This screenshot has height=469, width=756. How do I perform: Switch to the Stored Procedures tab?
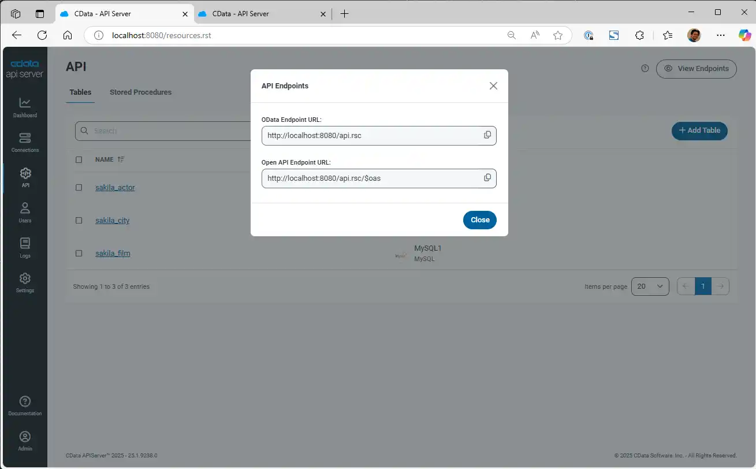click(x=140, y=92)
